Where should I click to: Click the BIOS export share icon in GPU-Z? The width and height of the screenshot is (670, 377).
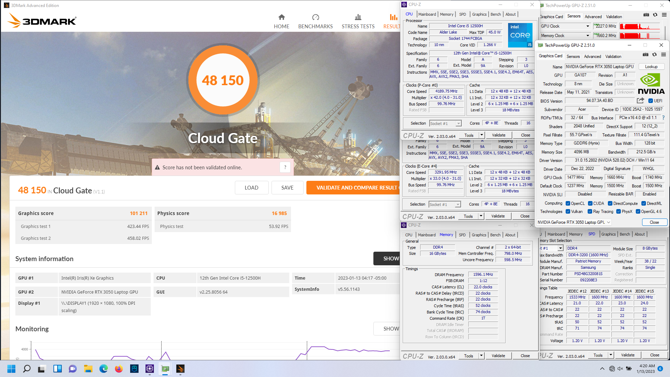(x=640, y=101)
